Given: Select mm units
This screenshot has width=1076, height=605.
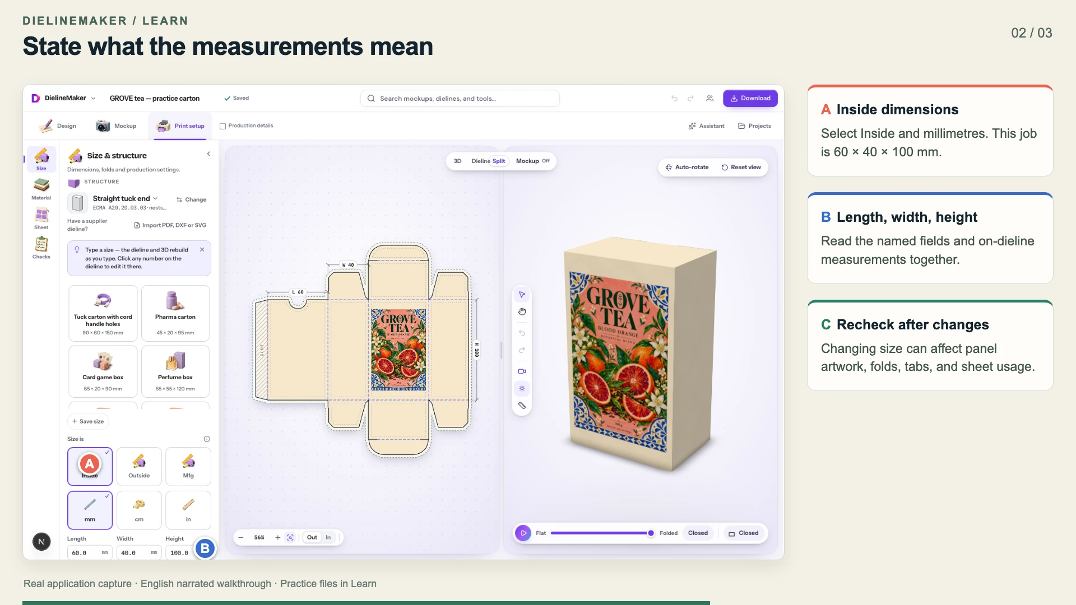Looking at the screenshot, I should [x=90, y=510].
